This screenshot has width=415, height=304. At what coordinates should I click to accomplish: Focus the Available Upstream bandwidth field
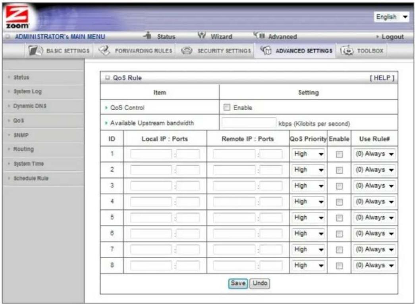pos(249,123)
